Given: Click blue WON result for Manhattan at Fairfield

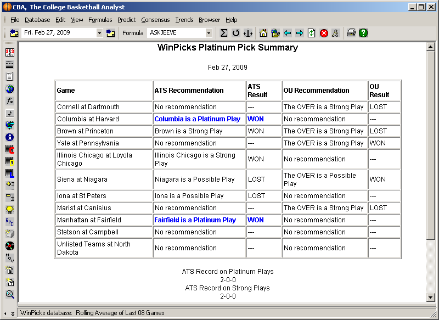Looking at the screenshot, I should pyautogui.click(x=256, y=220).
